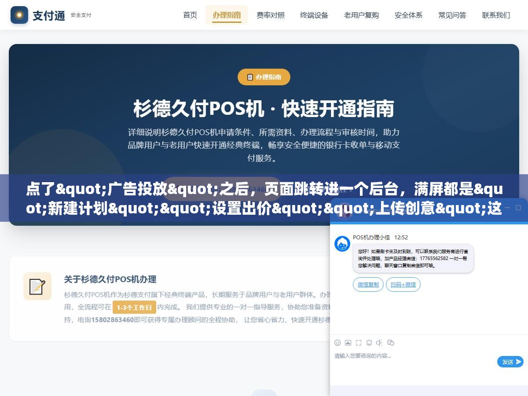Open the 费率对照 nav page

[271, 15]
